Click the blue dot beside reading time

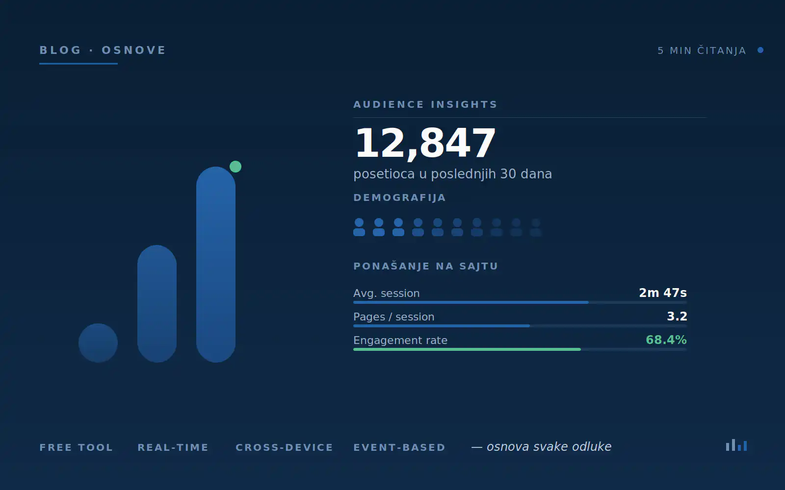tap(760, 50)
